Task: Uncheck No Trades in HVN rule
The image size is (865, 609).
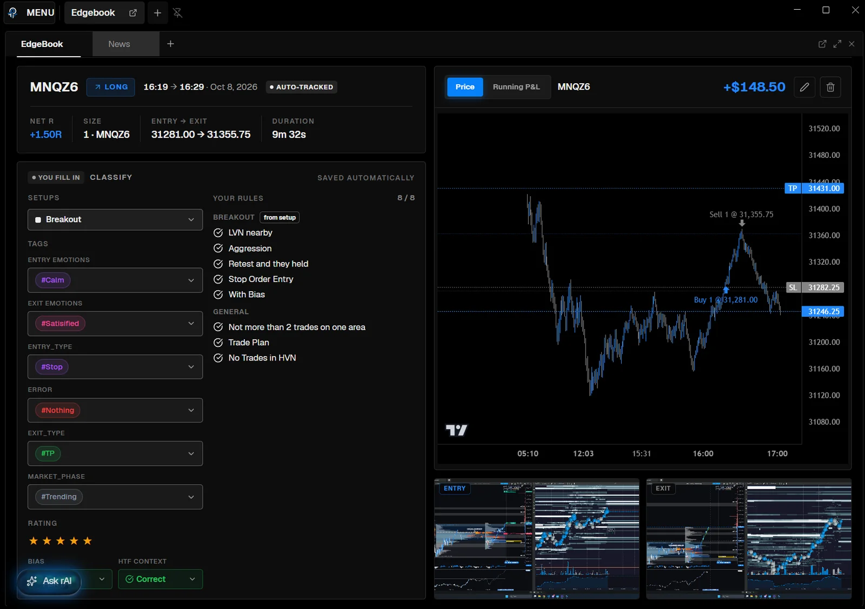Action: click(218, 358)
